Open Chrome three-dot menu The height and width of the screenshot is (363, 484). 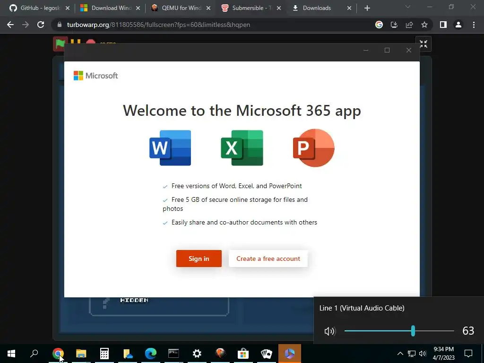(474, 25)
